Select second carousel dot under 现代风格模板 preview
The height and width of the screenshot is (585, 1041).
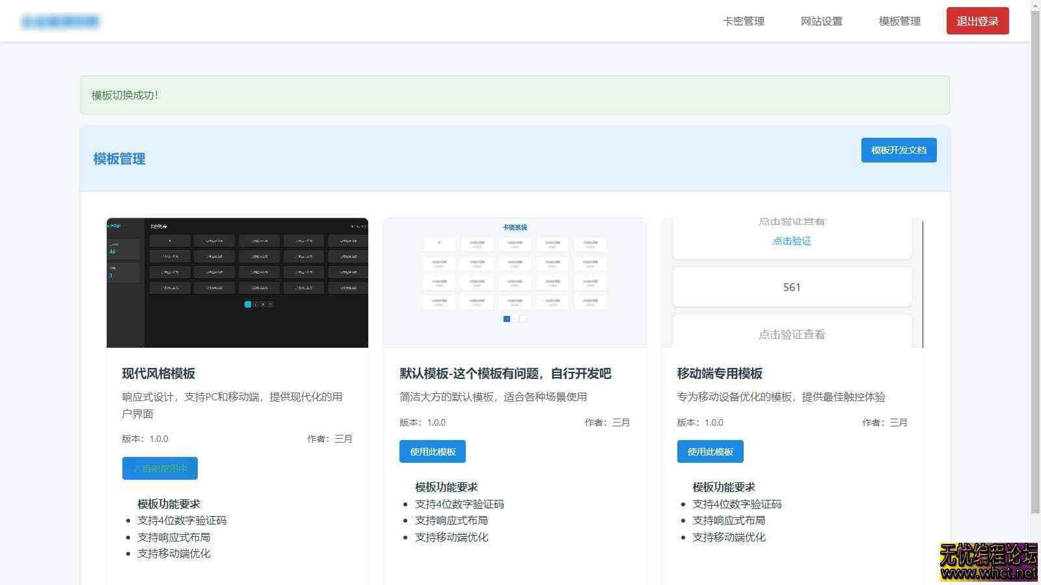pyautogui.click(x=256, y=304)
